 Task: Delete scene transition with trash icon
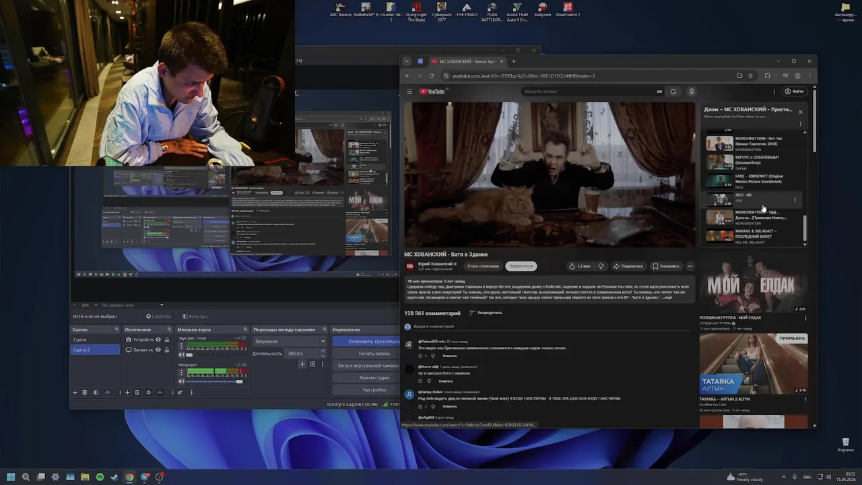pyautogui.click(x=312, y=364)
